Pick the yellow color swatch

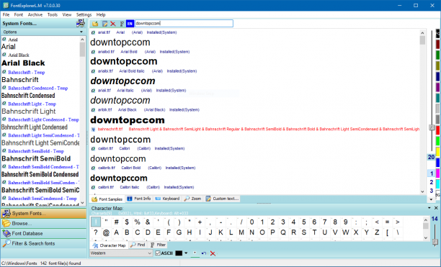click(x=438, y=152)
